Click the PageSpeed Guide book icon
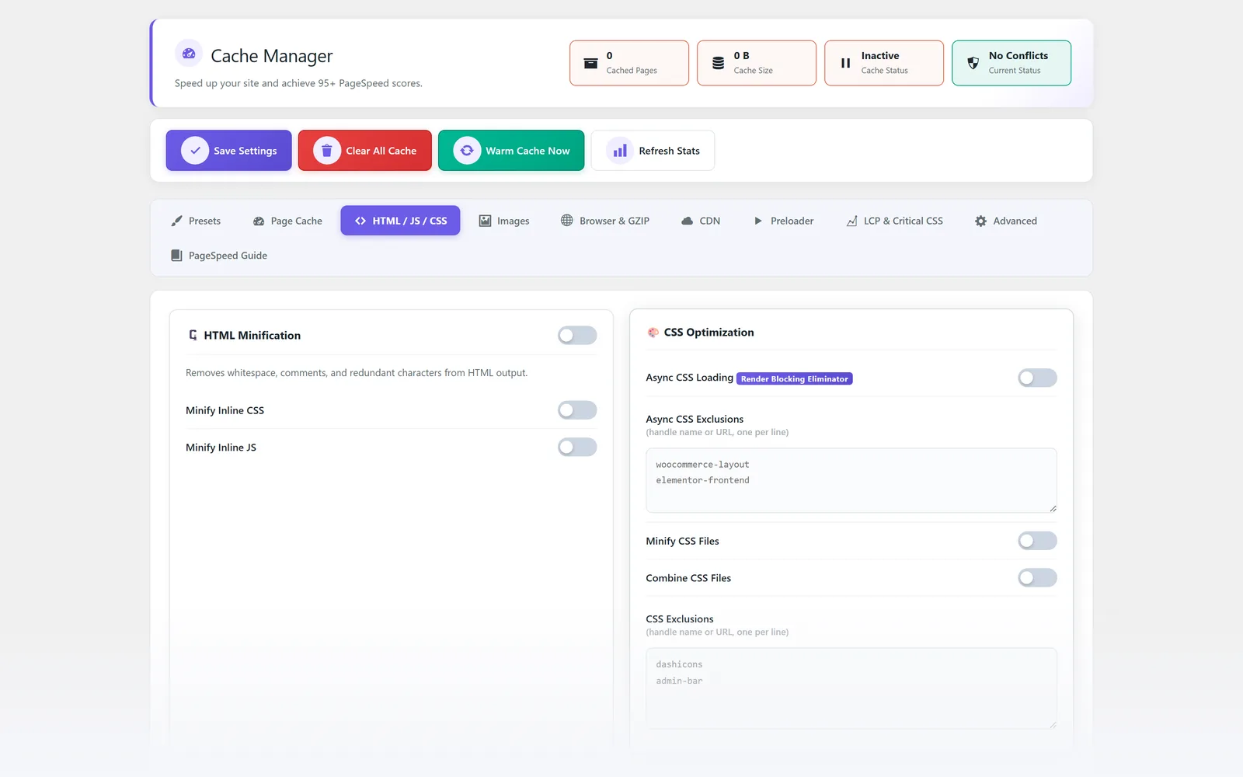Screen dimensions: 1243x777 (176, 256)
